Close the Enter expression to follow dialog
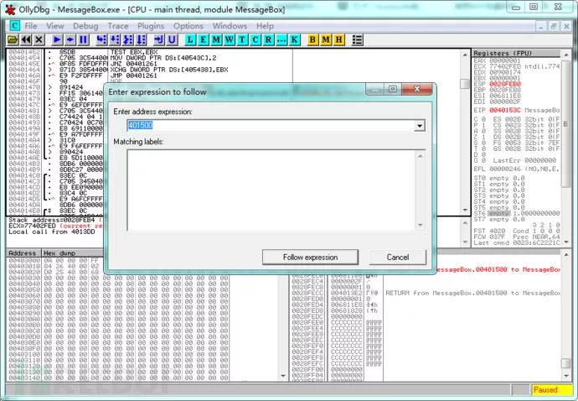The width and height of the screenshot is (578, 401). click(x=417, y=89)
